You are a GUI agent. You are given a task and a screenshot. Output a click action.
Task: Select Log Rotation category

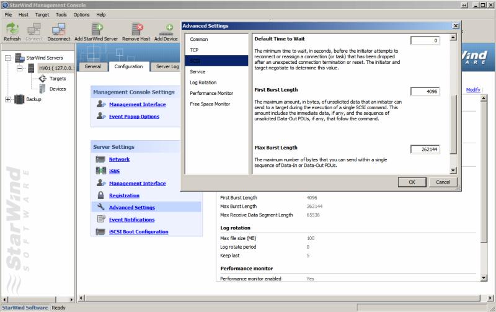pyautogui.click(x=216, y=82)
